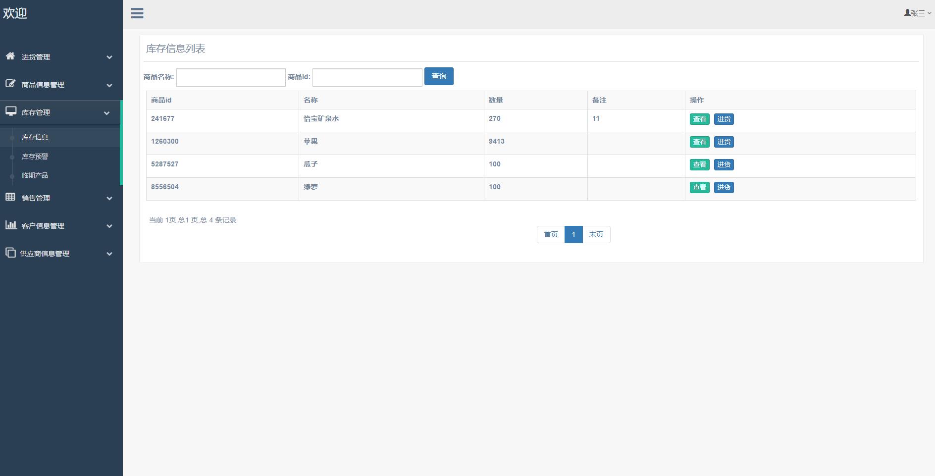Select the 销售管理 sidebar menu label
The width and height of the screenshot is (935, 476).
(x=36, y=198)
